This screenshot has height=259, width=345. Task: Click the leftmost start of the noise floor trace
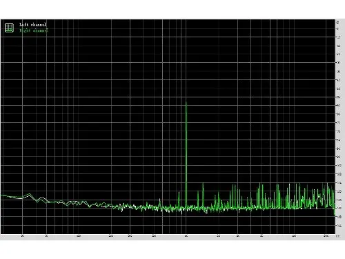pyautogui.click(x=1, y=195)
